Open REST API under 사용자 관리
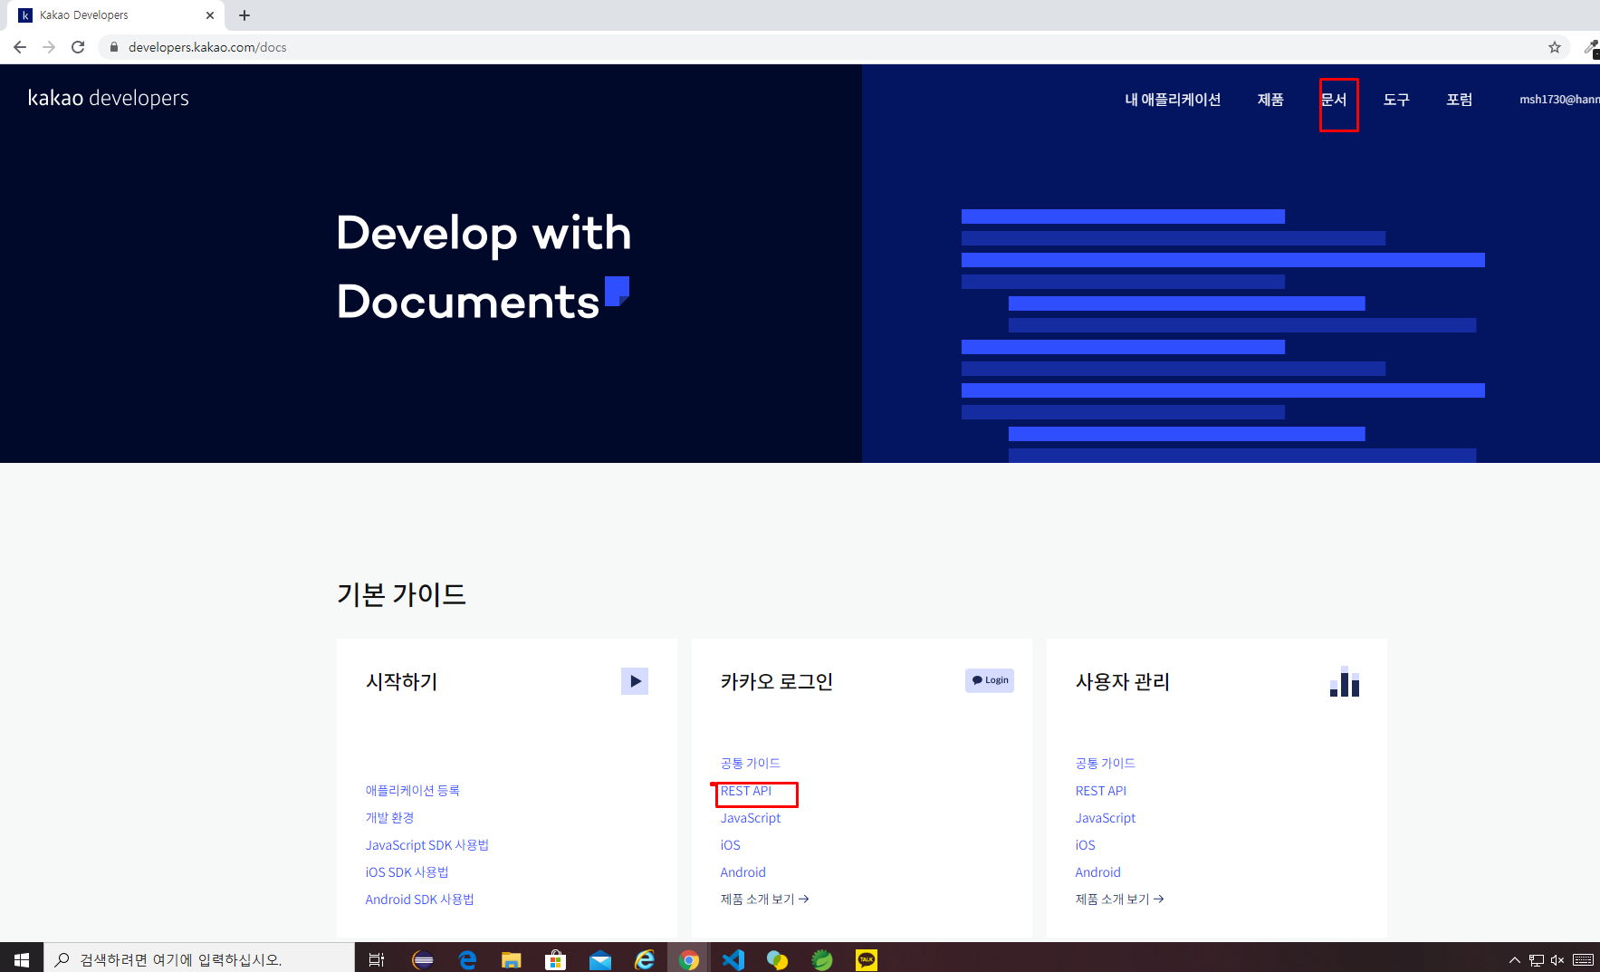1600x972 pixels. (x=1101, y=791)
